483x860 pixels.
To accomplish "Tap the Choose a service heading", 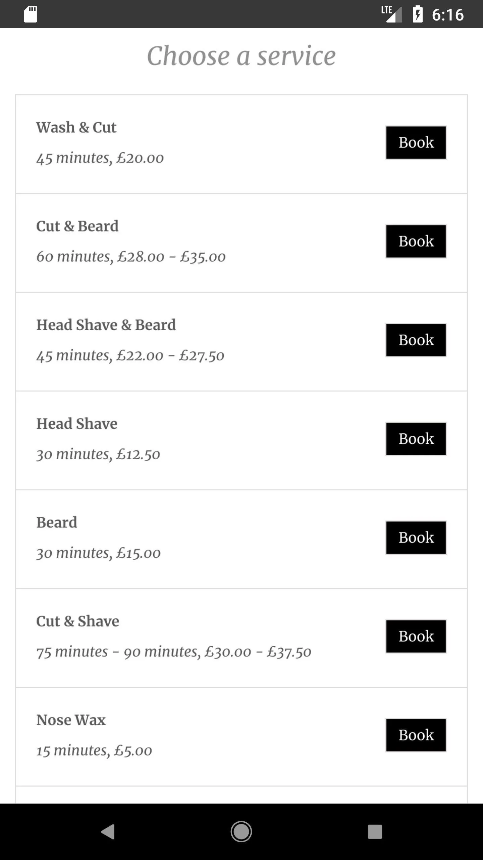I will click(x=241, y=56).
